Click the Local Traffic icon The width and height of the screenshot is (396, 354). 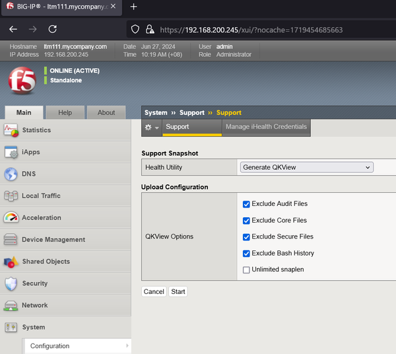[11, 196]
